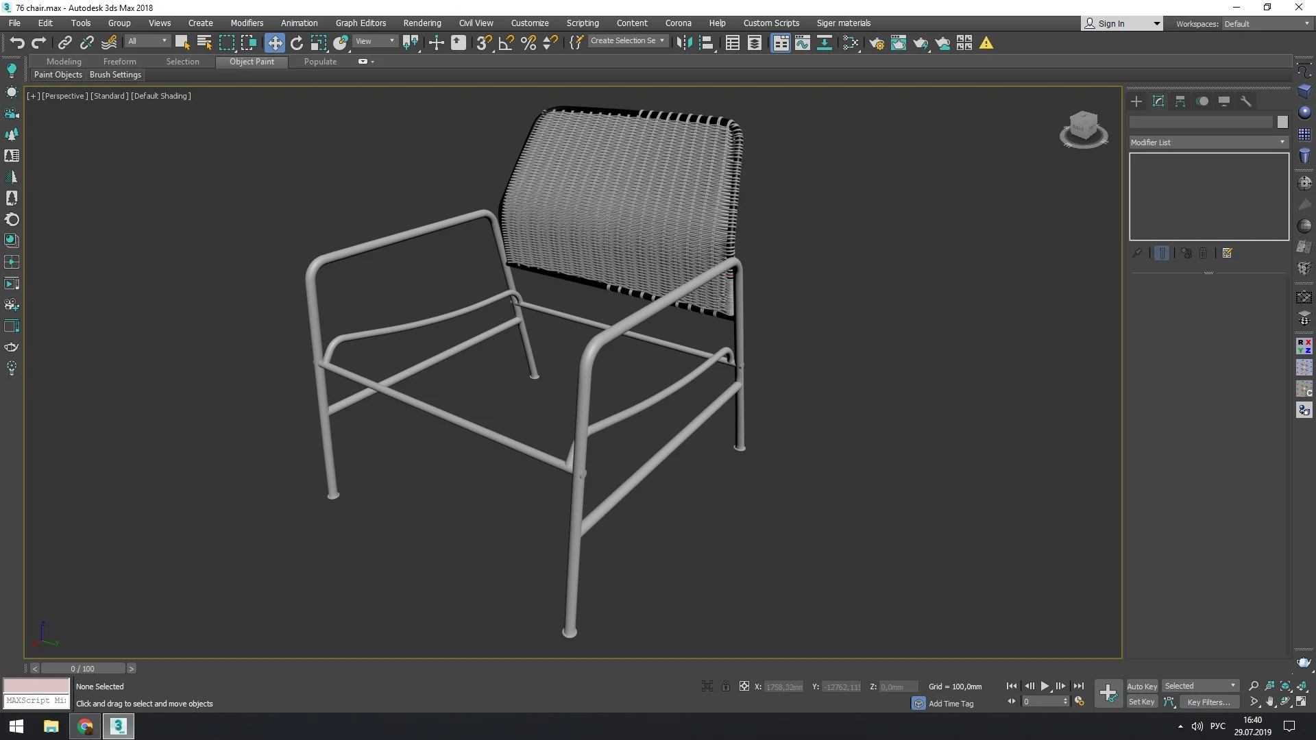The height and width of the screenshot is (740, 1316).
Task: Click yellow warning triangle icon
Action: 986,43
